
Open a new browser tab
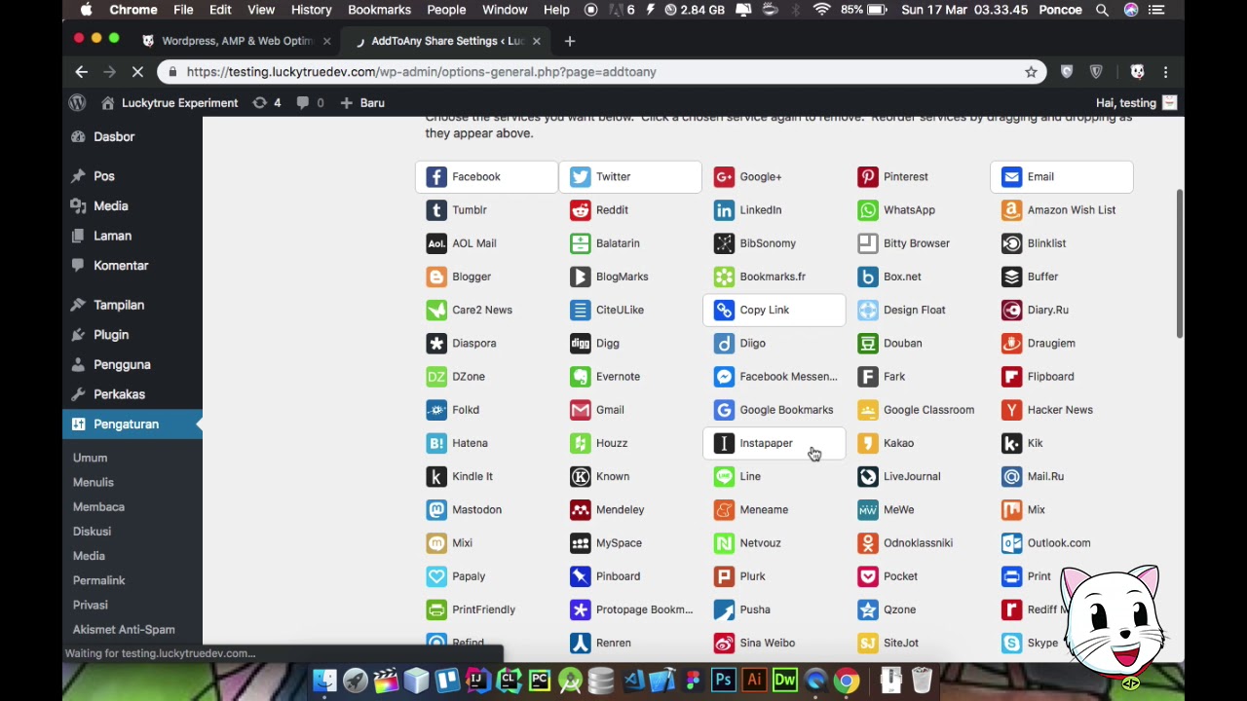click(570, 41)
